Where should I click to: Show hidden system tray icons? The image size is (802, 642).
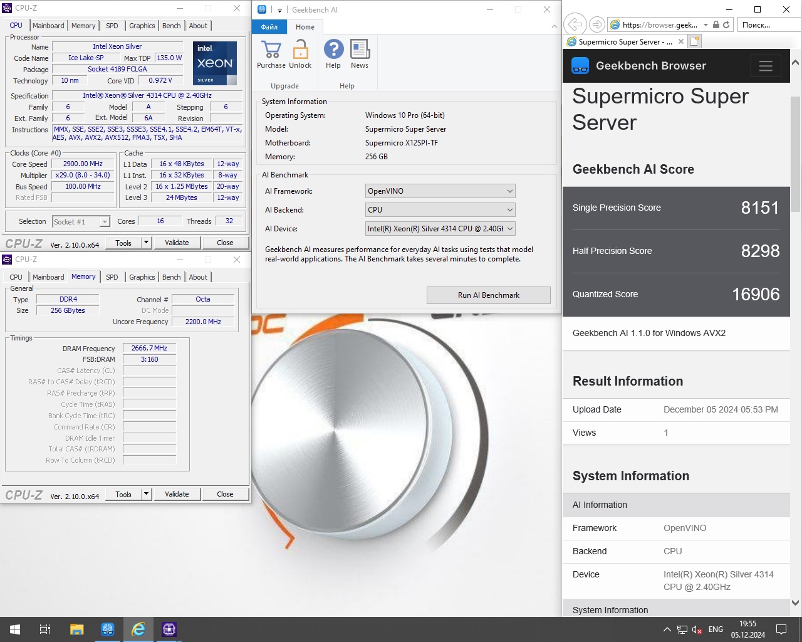(667, 629)
